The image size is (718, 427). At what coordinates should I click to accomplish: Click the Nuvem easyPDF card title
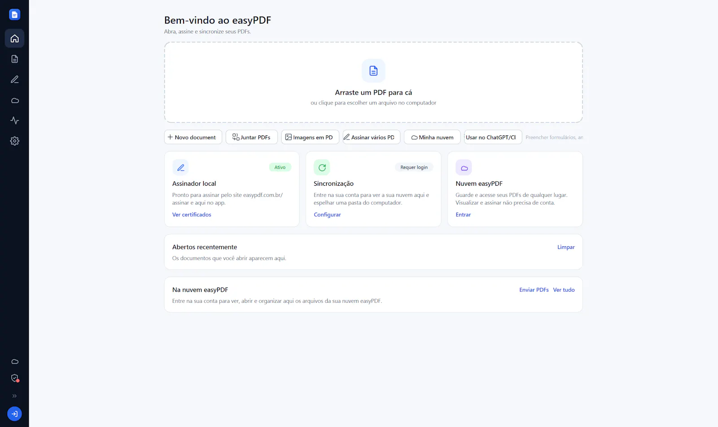point(479,183)
